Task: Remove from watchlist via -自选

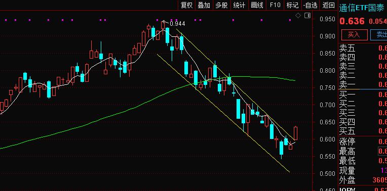Action: pos(311,5)
